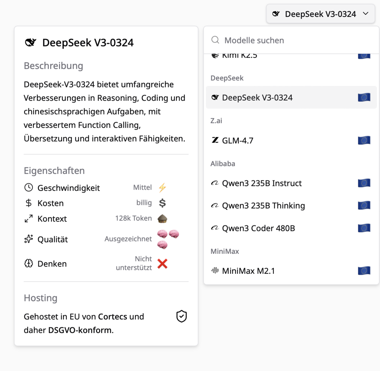This screenshot has height=371, width=380.
Task: Click the hut emoji next to 128k Token
Action: (162, 218)
